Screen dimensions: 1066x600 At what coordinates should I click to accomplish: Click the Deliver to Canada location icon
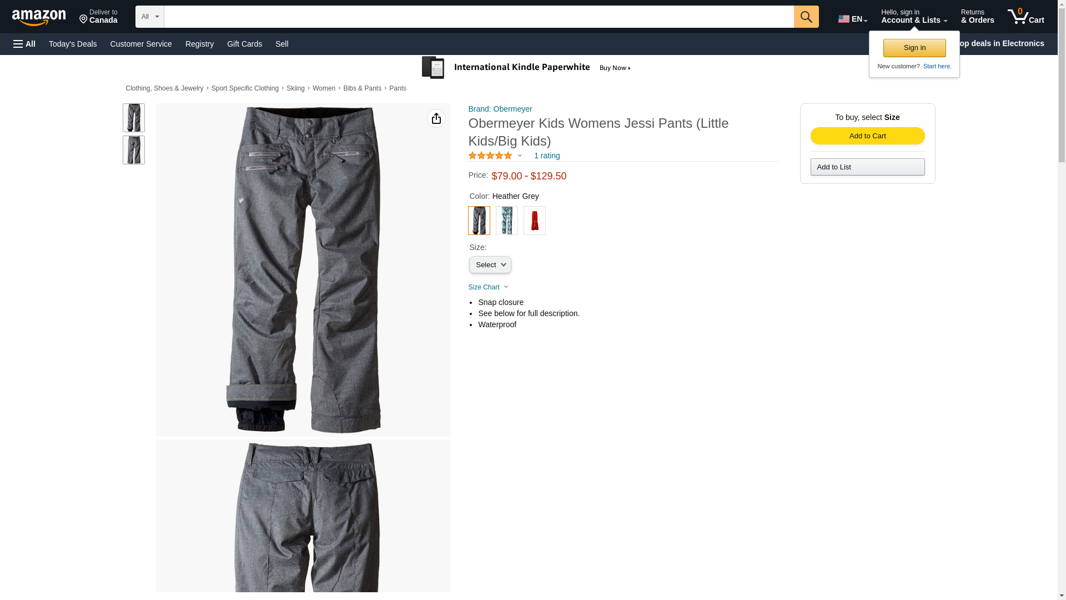click(x=84, y=19)
